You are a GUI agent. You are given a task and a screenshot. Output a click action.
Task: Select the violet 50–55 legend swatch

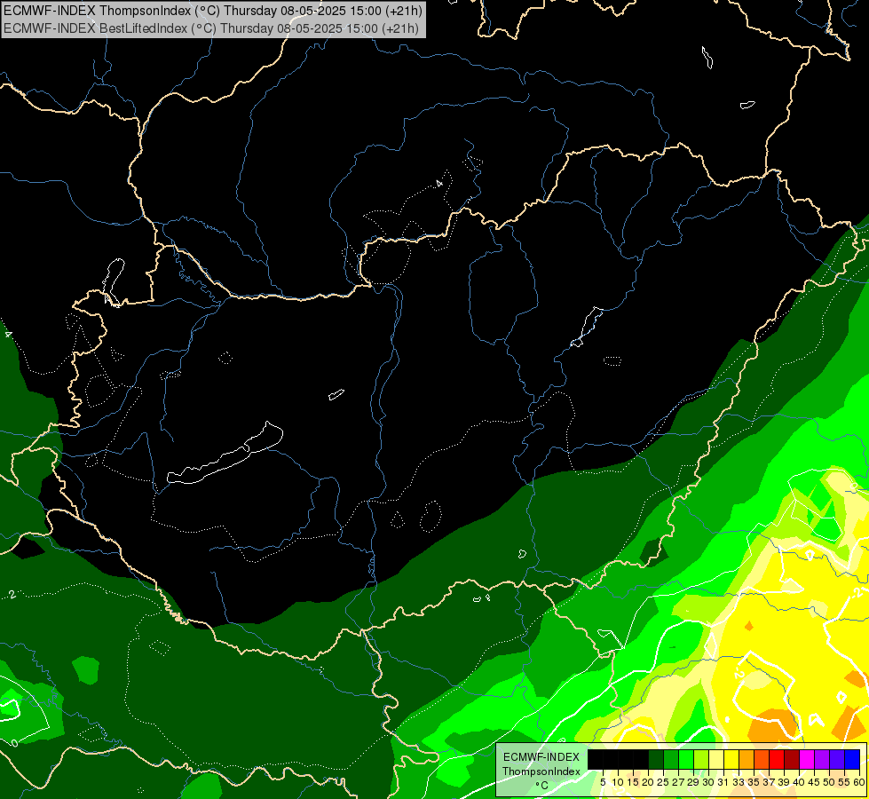pyautogui.click(x=837, y=759)
